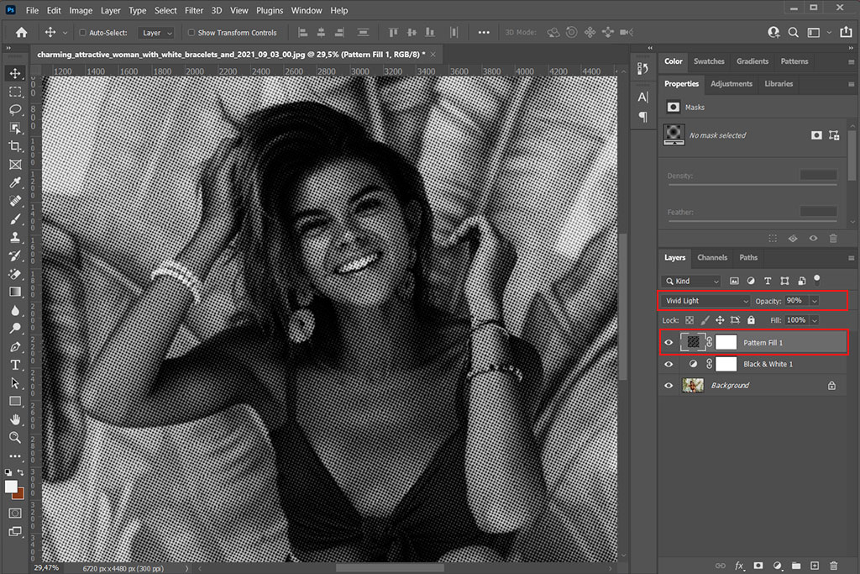Select the Zoom tool
Screen dimensions: 860x574
tap(15, 437)
